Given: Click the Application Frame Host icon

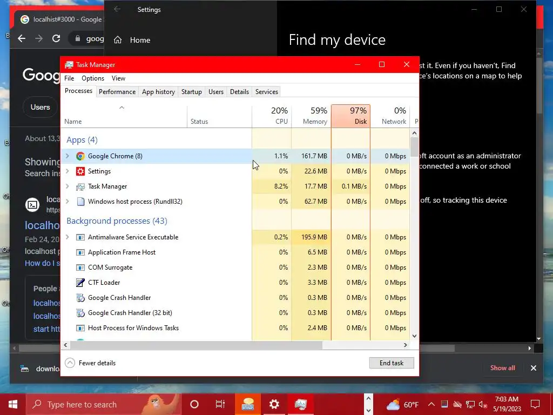Looking at the screenshot, I should point(80,252).
